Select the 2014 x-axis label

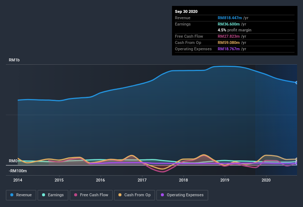(x=18, y=180)
